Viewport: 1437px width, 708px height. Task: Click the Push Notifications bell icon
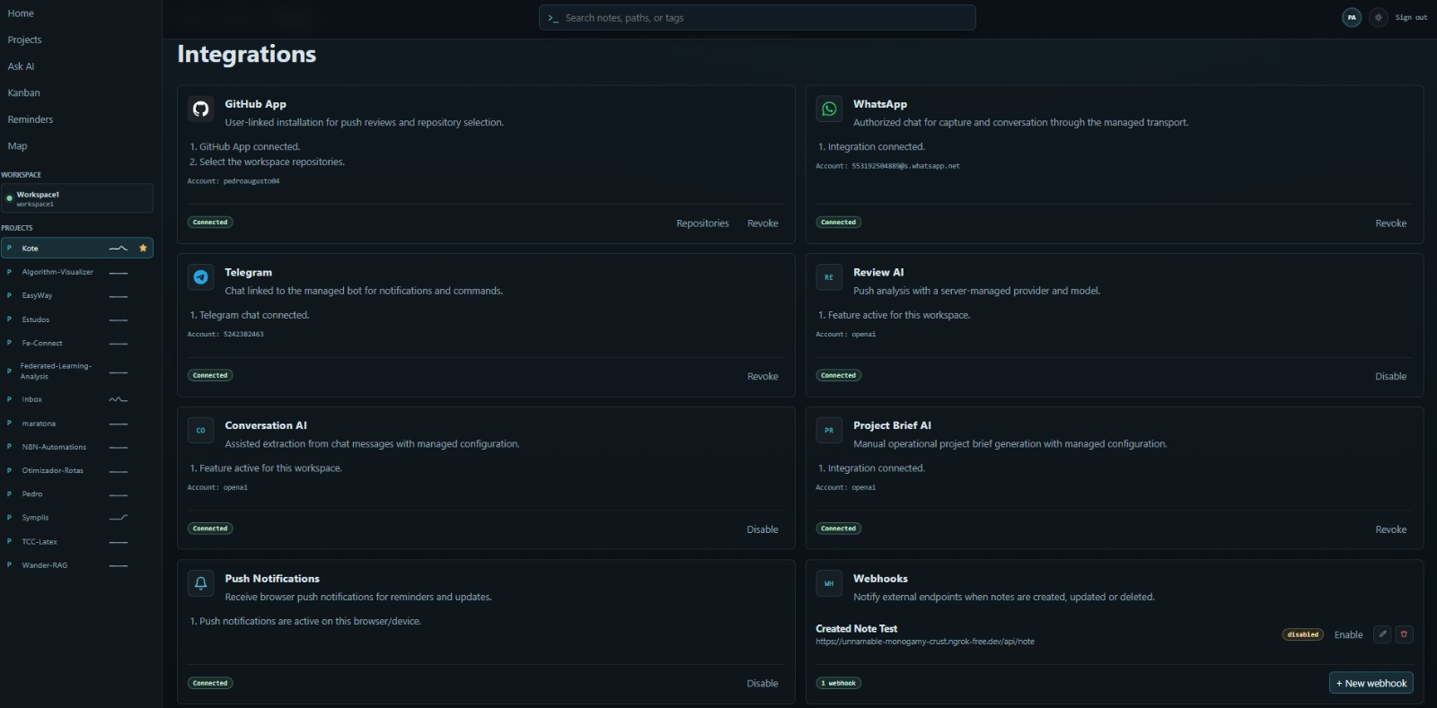tap(200, 583)
